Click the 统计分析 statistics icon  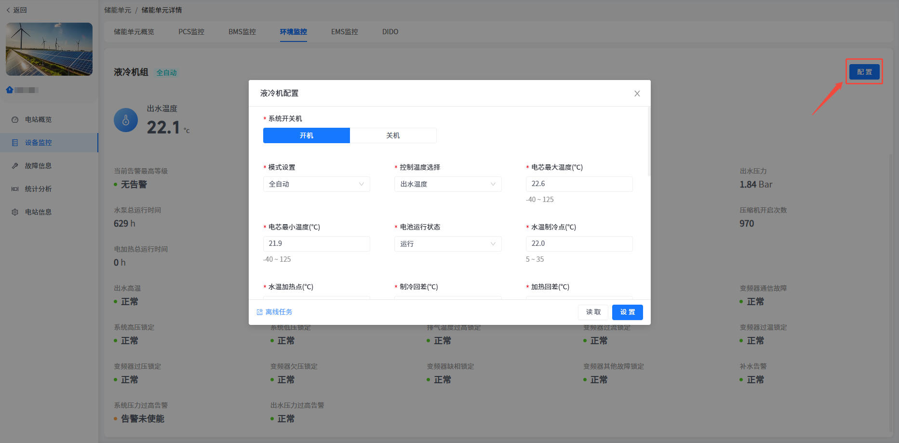(x=15, y=189)
